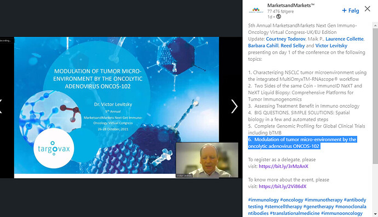Close the post viewer
378x217 pixels.
pyautogui.click(x=368, y=9)
